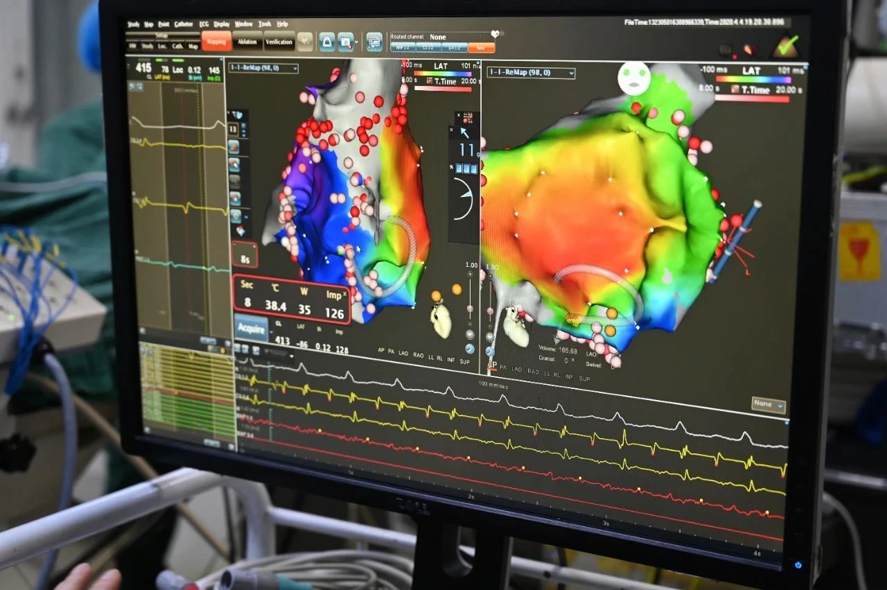Open the ECG menu

204,24
